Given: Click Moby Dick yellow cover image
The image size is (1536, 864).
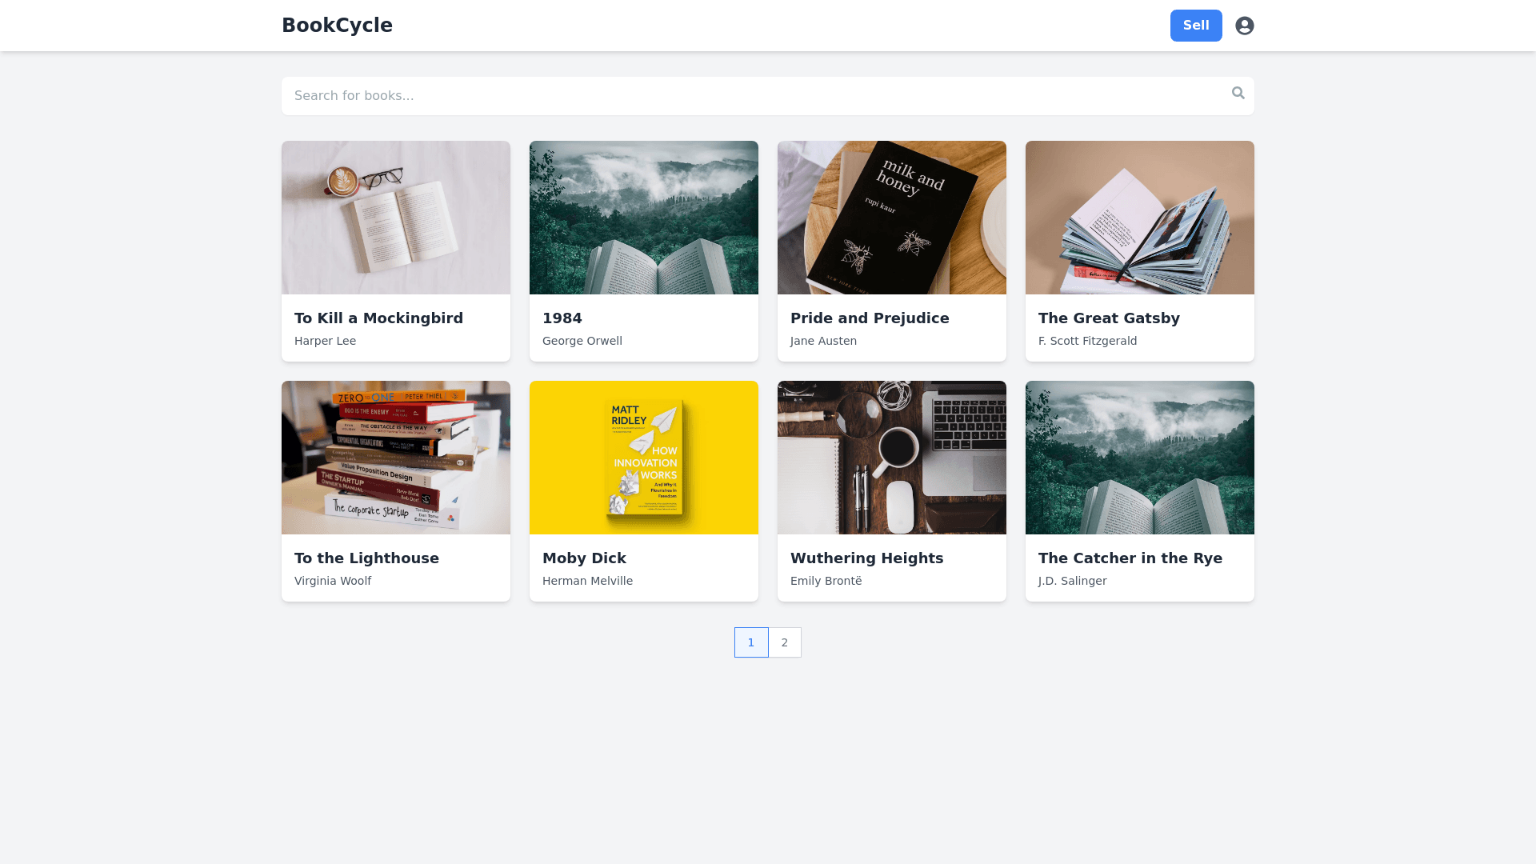Looking at the screenshot, I should (x=644, y=458).
